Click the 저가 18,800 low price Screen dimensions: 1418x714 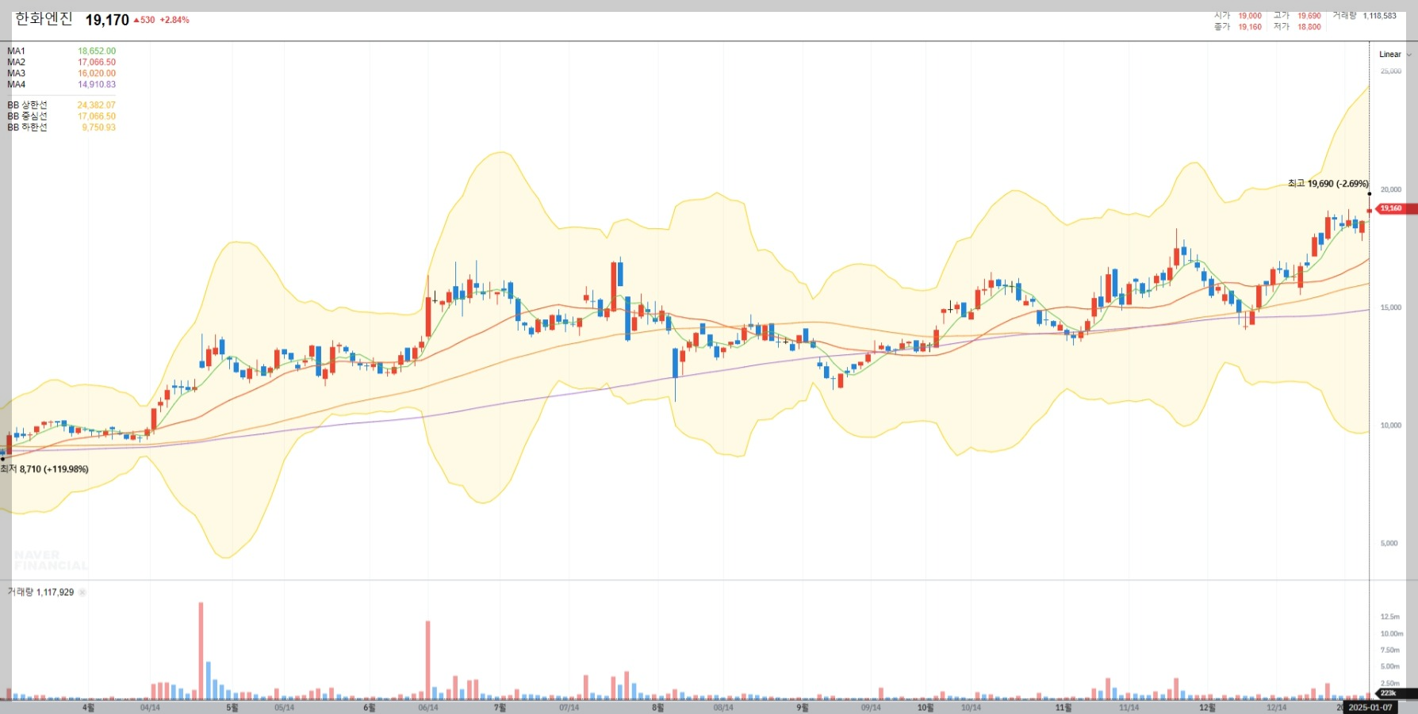click(1309, 27)
